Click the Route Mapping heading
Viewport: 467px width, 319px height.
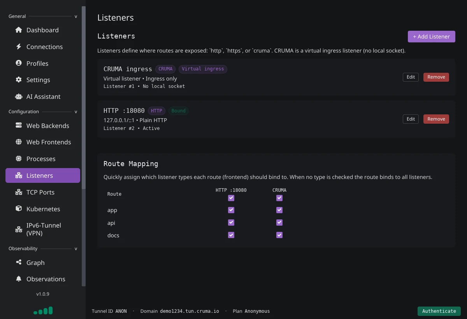131,164
